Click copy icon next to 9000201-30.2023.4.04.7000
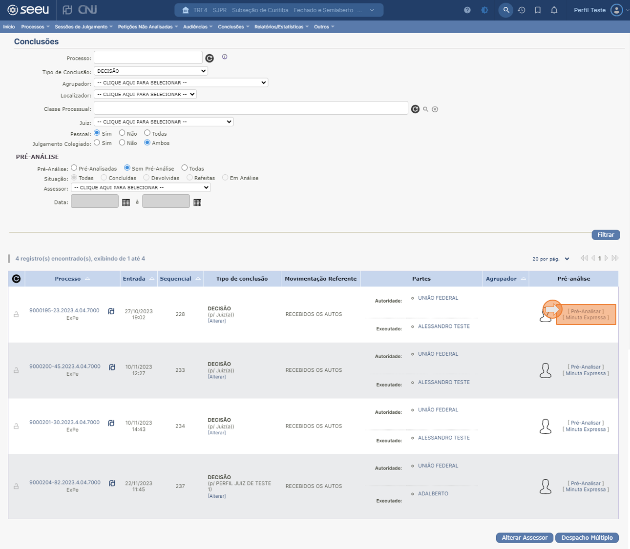Viewport: 630px width, 549px height. 111,423
